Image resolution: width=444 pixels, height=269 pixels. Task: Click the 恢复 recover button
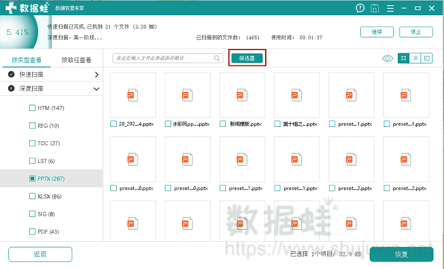402,254
